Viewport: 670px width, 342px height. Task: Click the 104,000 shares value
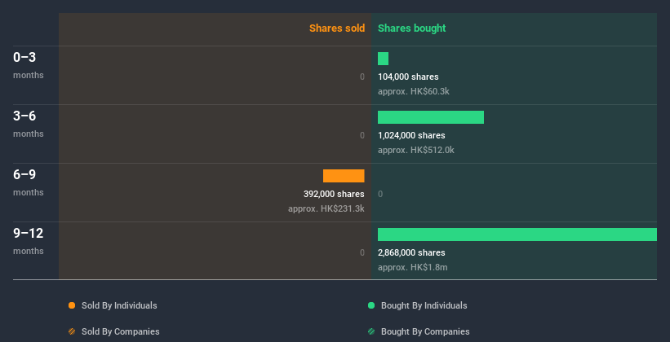(408, 77)
